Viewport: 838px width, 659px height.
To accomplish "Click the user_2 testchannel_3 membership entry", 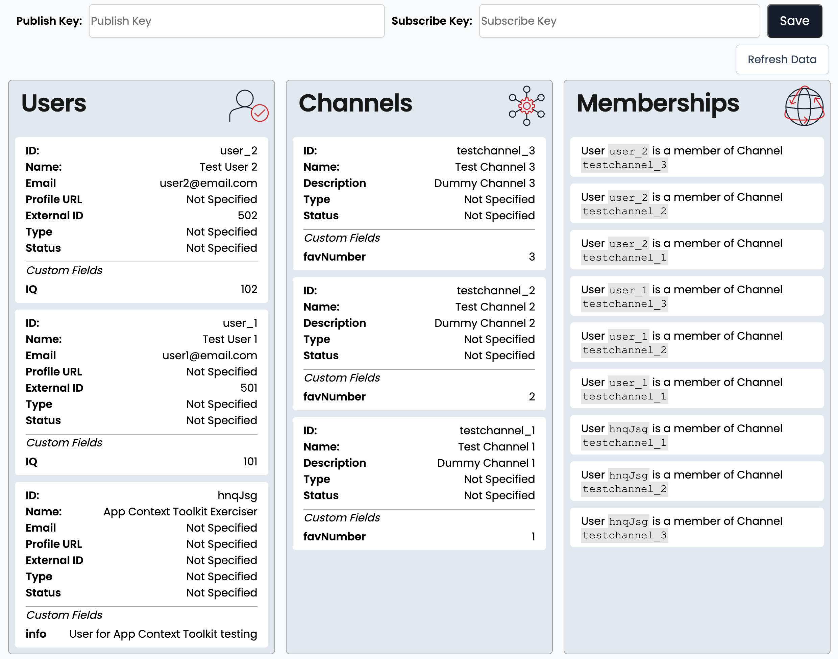I will pos(697,157).
